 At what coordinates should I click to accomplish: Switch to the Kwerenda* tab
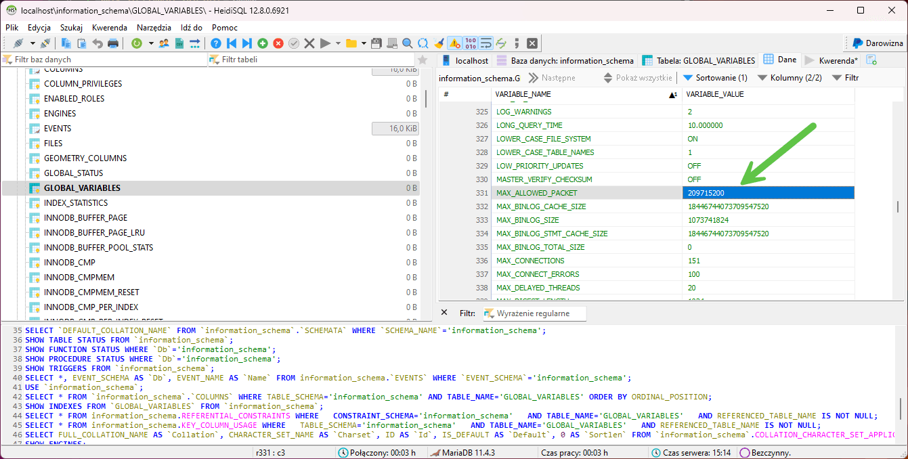[838, 60]
